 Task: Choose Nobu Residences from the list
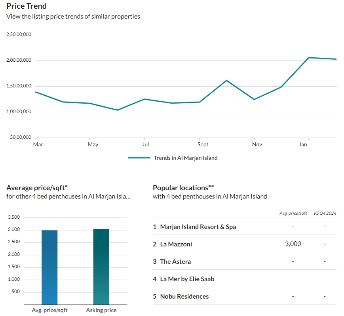pyautogui.click(x=184, y=296)
